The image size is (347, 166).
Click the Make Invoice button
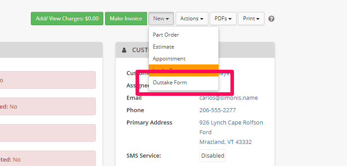pyautogui.click(x=126, y=19)
